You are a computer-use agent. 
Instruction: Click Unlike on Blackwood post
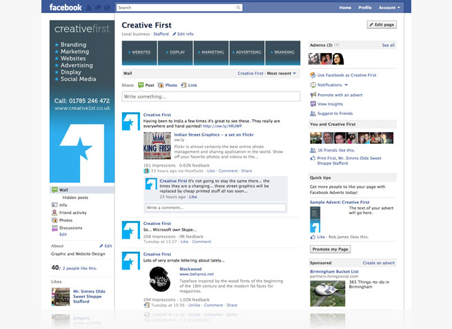pyautogui.click(x=194, y=305)
